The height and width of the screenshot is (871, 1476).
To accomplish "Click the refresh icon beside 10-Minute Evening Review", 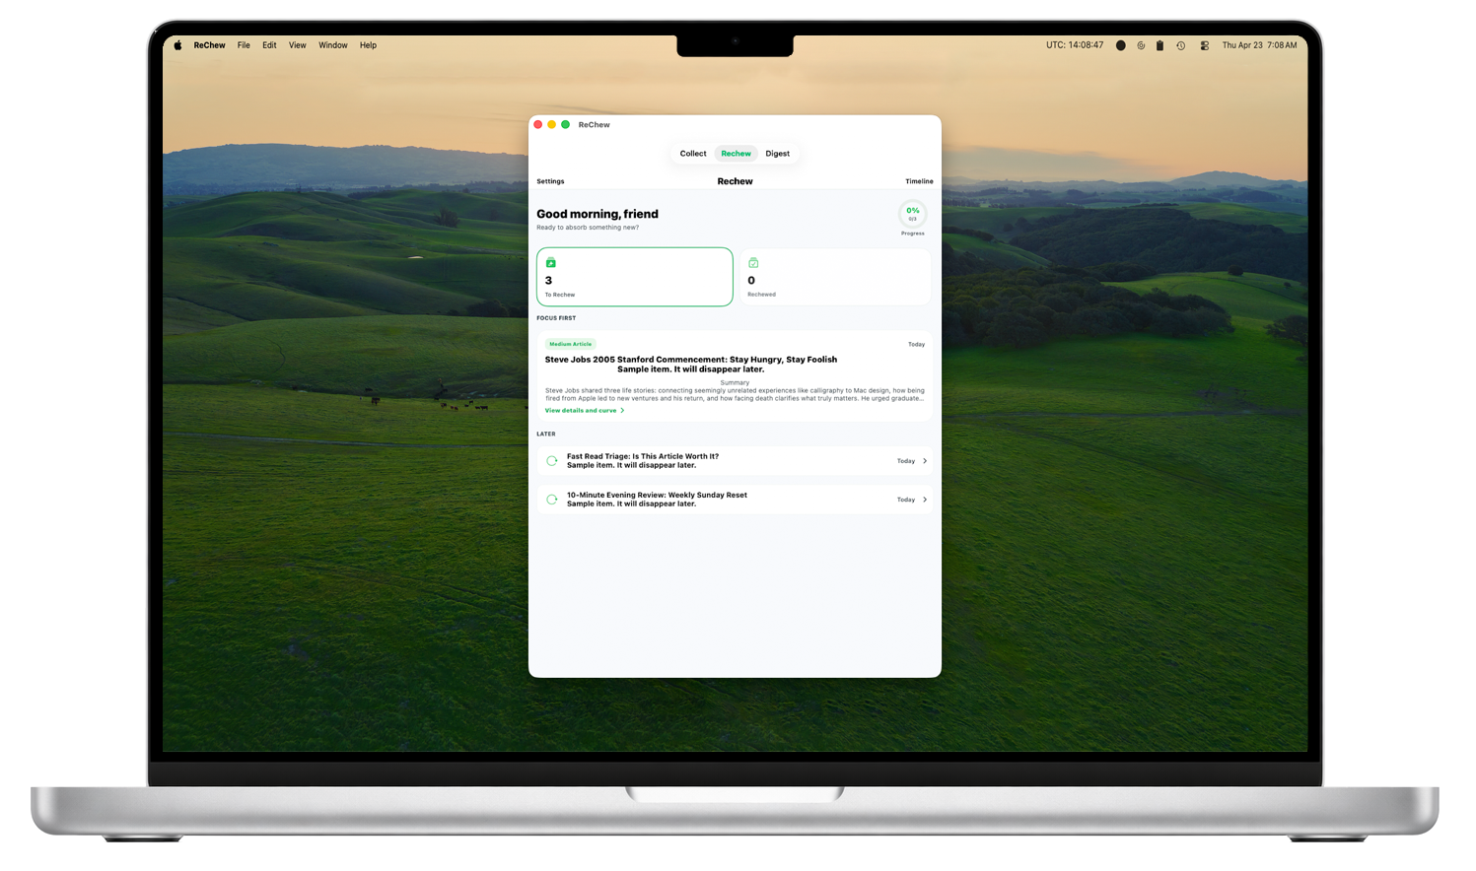I will [x=552, y=500].
